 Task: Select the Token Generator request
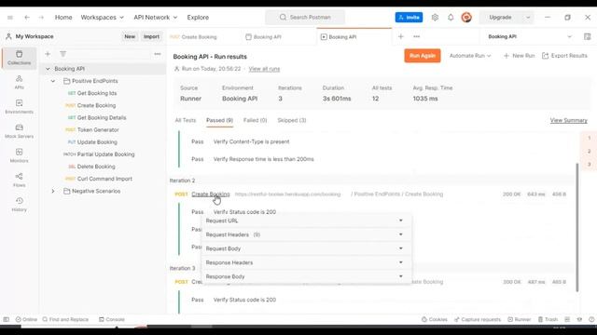tap(98, 130)
